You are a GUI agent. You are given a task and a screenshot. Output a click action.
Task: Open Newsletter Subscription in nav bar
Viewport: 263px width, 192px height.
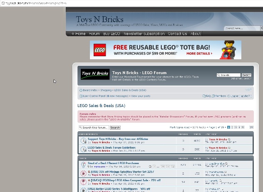pos(144,34)
